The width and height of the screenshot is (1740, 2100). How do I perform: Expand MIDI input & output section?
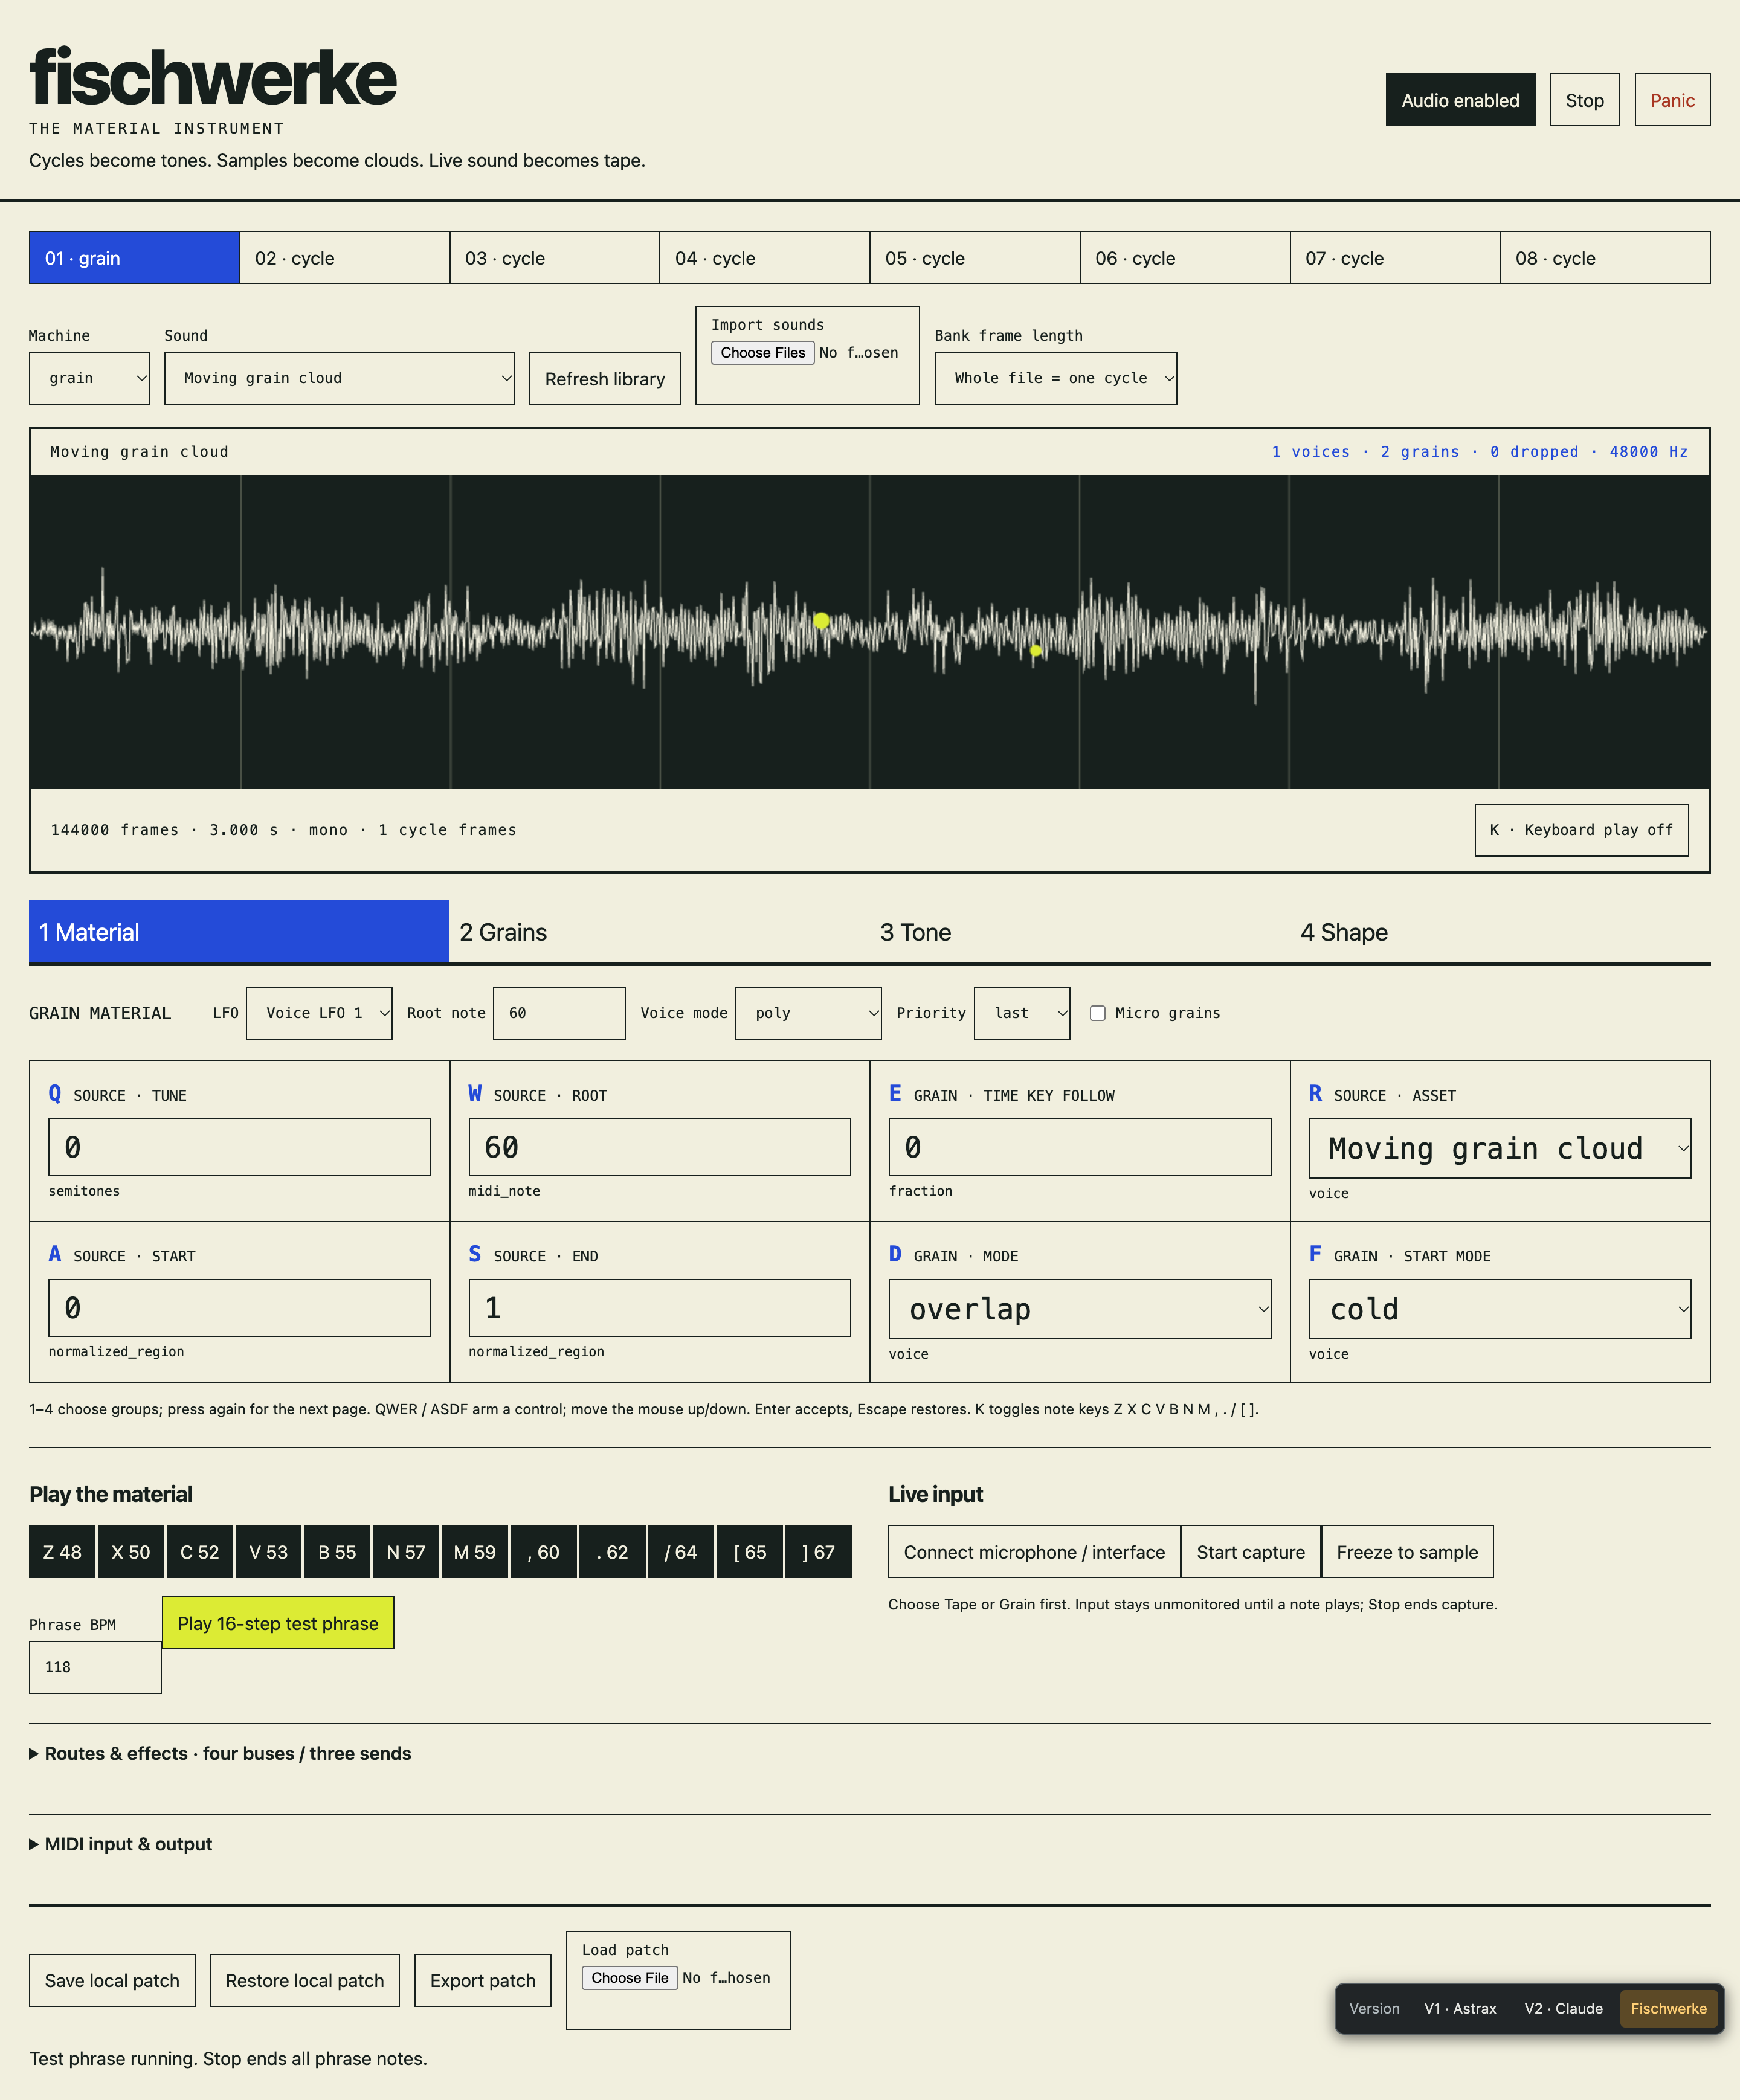click(x=121, y=1844)
